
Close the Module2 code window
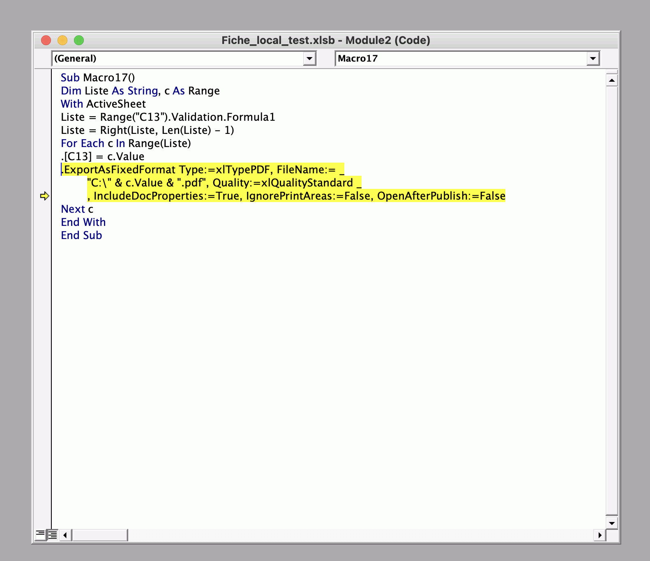coord(46,40)
